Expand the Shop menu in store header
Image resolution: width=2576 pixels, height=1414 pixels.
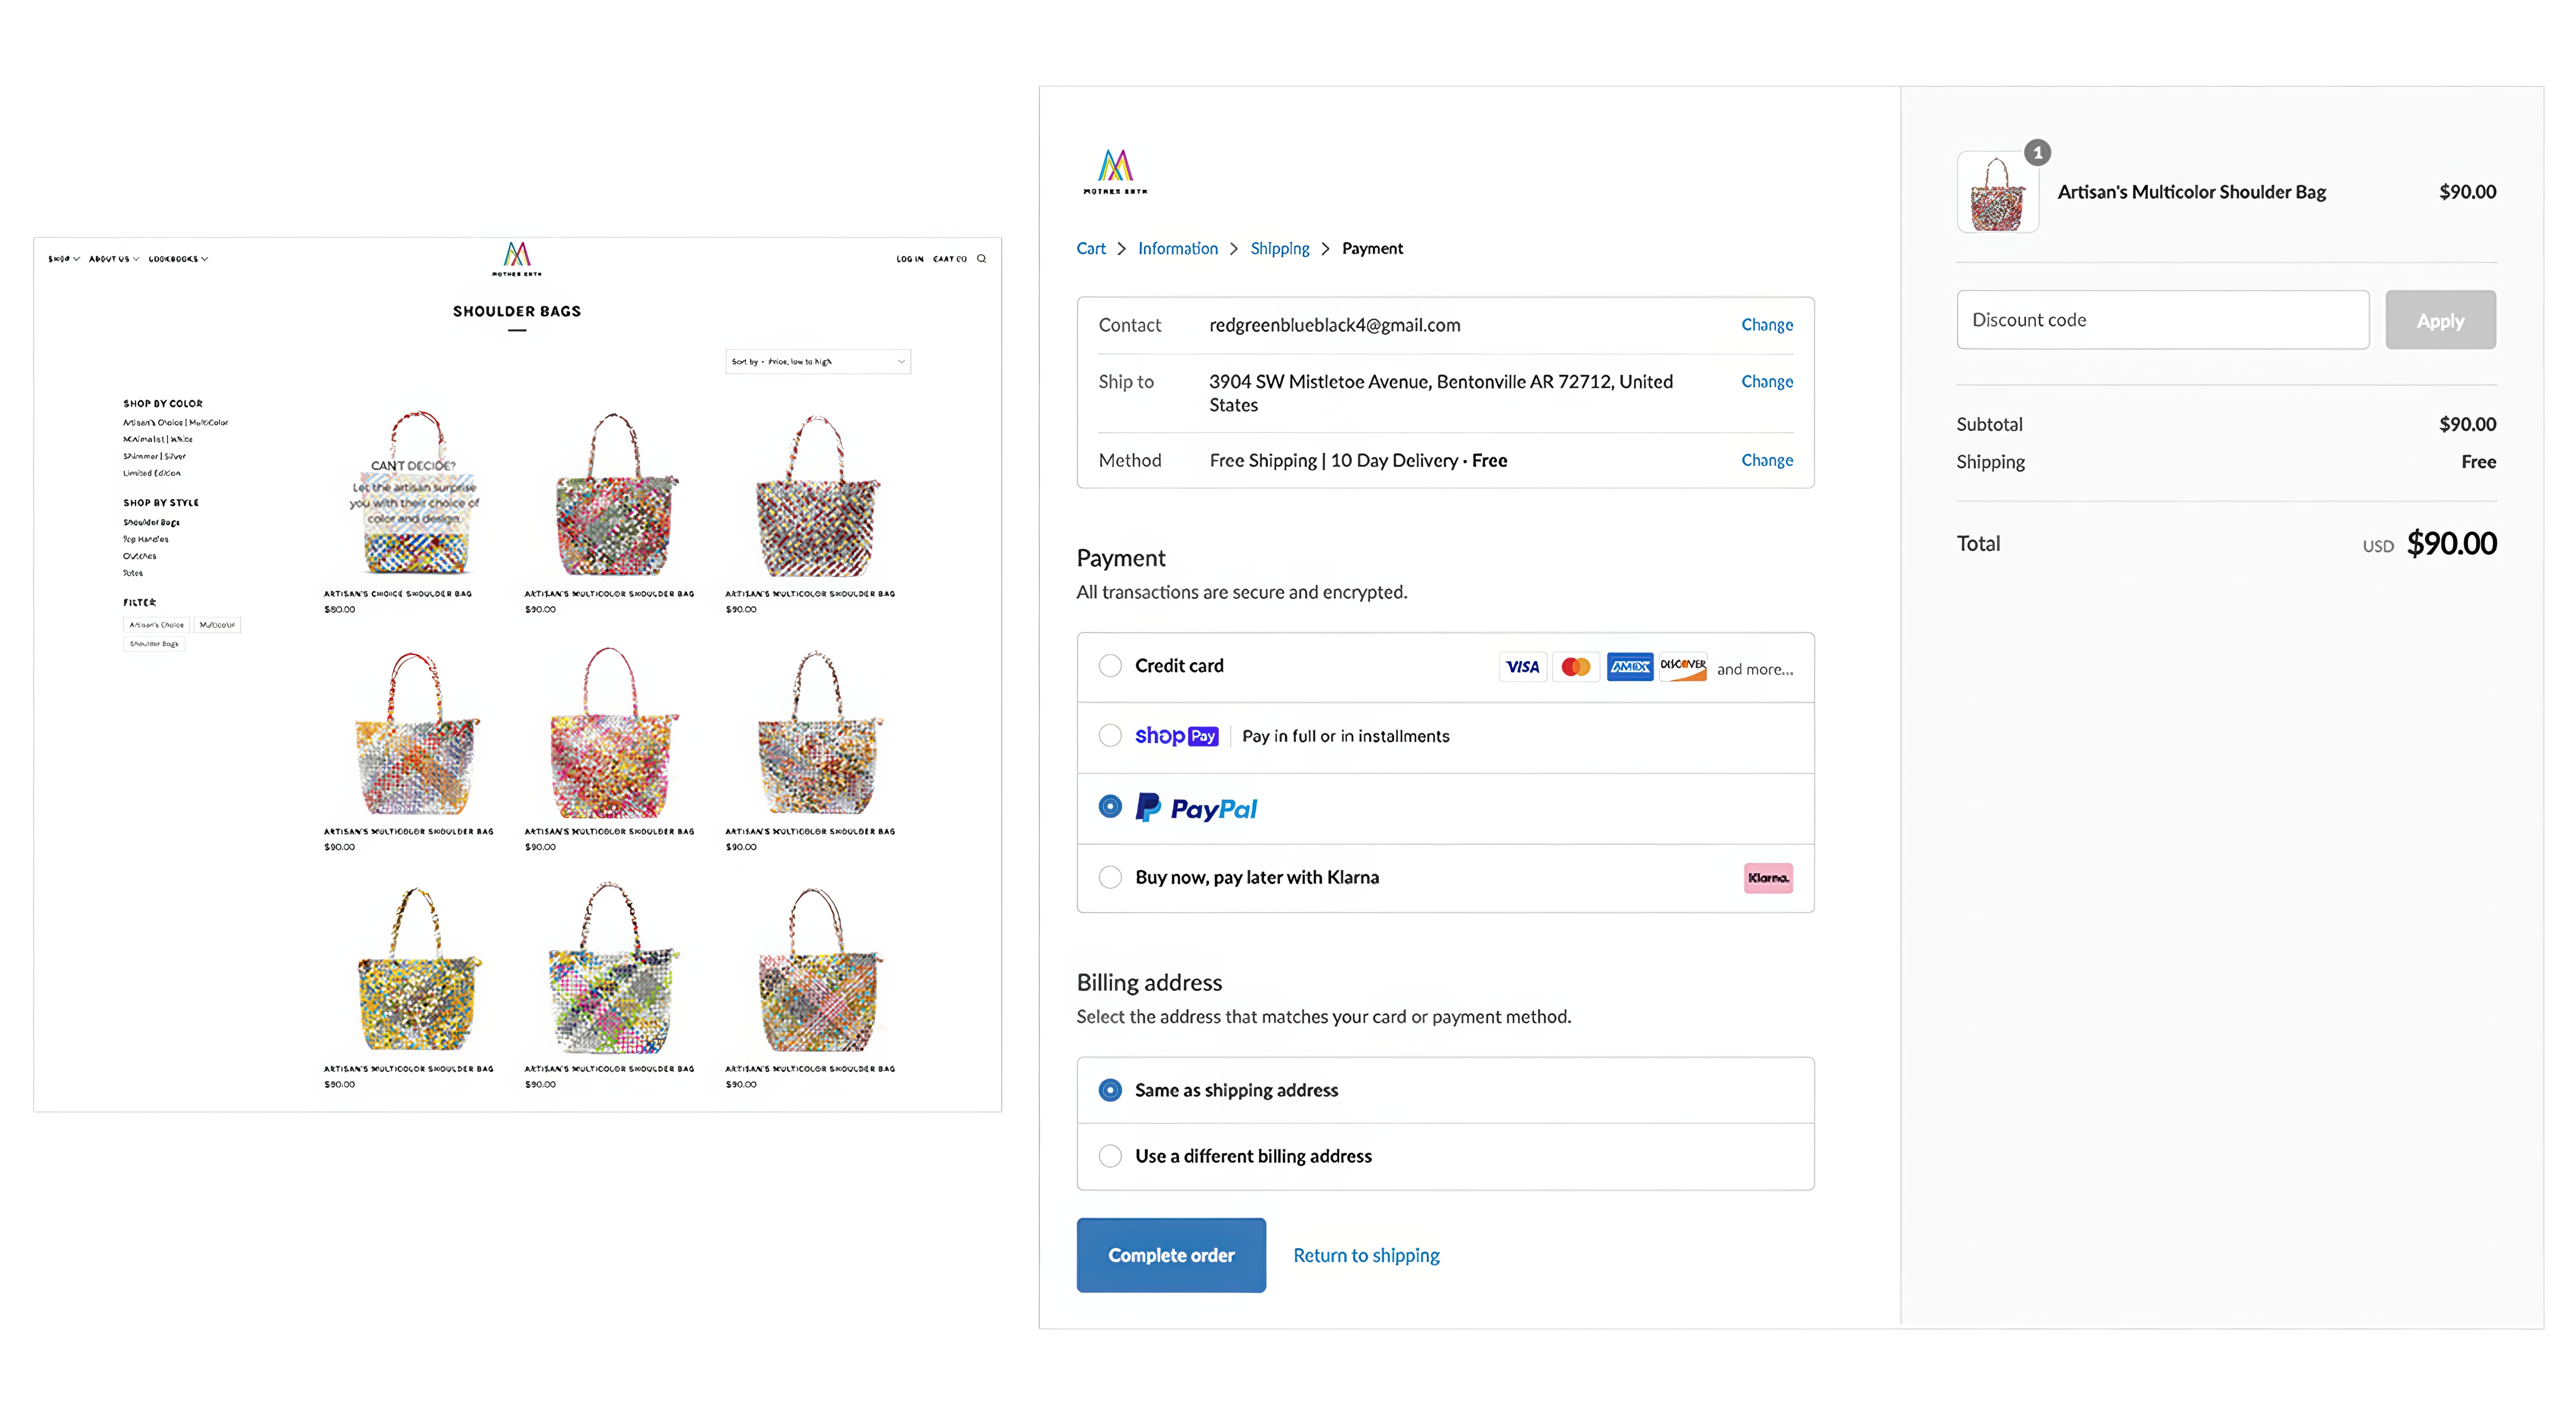click(63, 259)
